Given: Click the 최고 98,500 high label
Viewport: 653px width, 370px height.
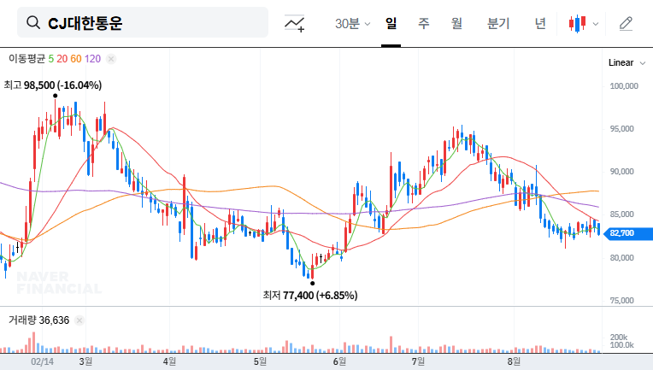Looking at the screenshot, I should [53, 85].
